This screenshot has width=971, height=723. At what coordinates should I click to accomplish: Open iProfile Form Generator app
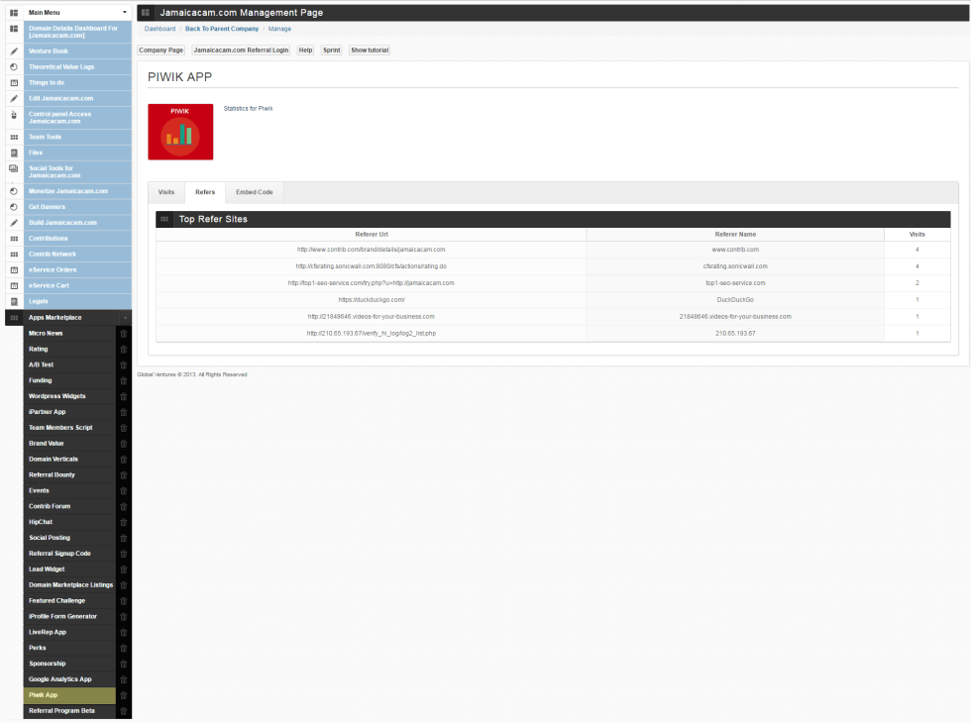click(69, 616)
